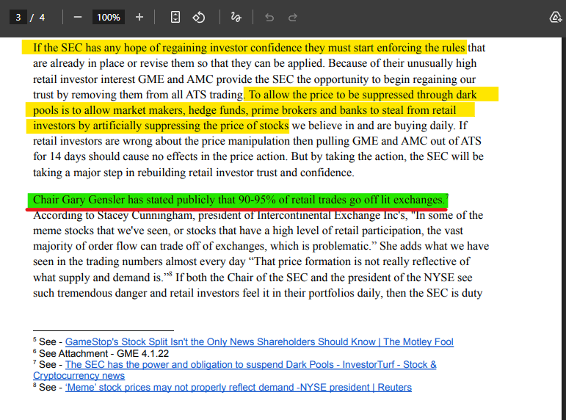566x420 pixels.
Task: Open the InvestorTurf Dark Pools link
Action: pos(250,364)
